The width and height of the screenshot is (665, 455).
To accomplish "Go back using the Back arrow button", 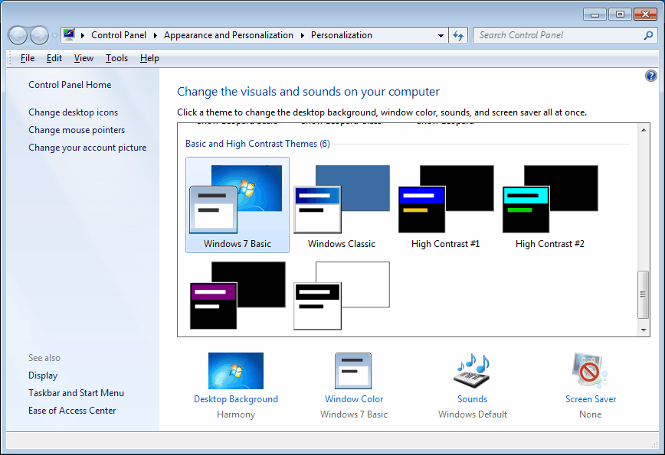I will coord(18,35).
